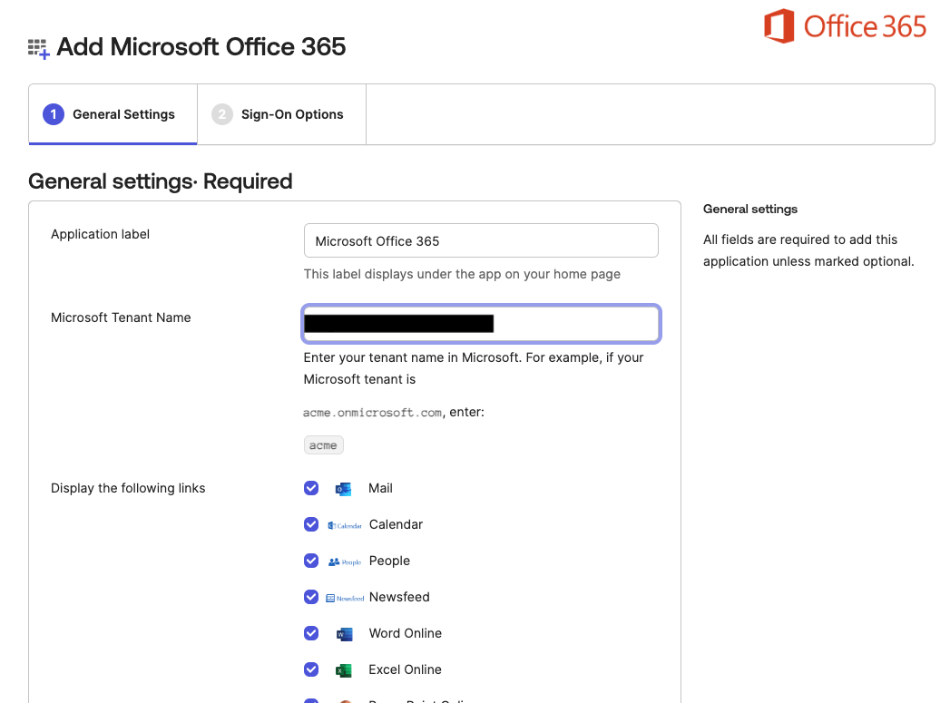Select the Newsfeed app icon

(345, 597)
